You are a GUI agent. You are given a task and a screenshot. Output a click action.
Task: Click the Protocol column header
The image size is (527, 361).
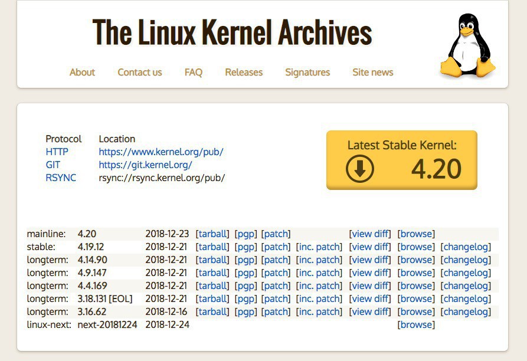pos(64,139)
